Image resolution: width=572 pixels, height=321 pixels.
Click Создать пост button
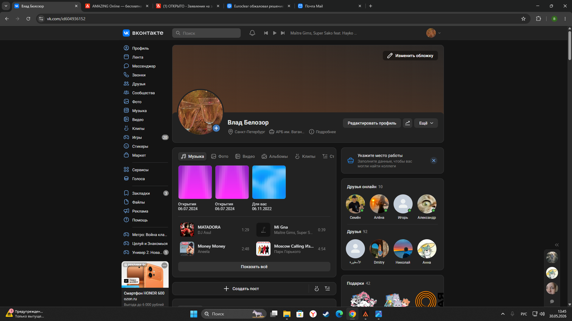tap(241, 289)
